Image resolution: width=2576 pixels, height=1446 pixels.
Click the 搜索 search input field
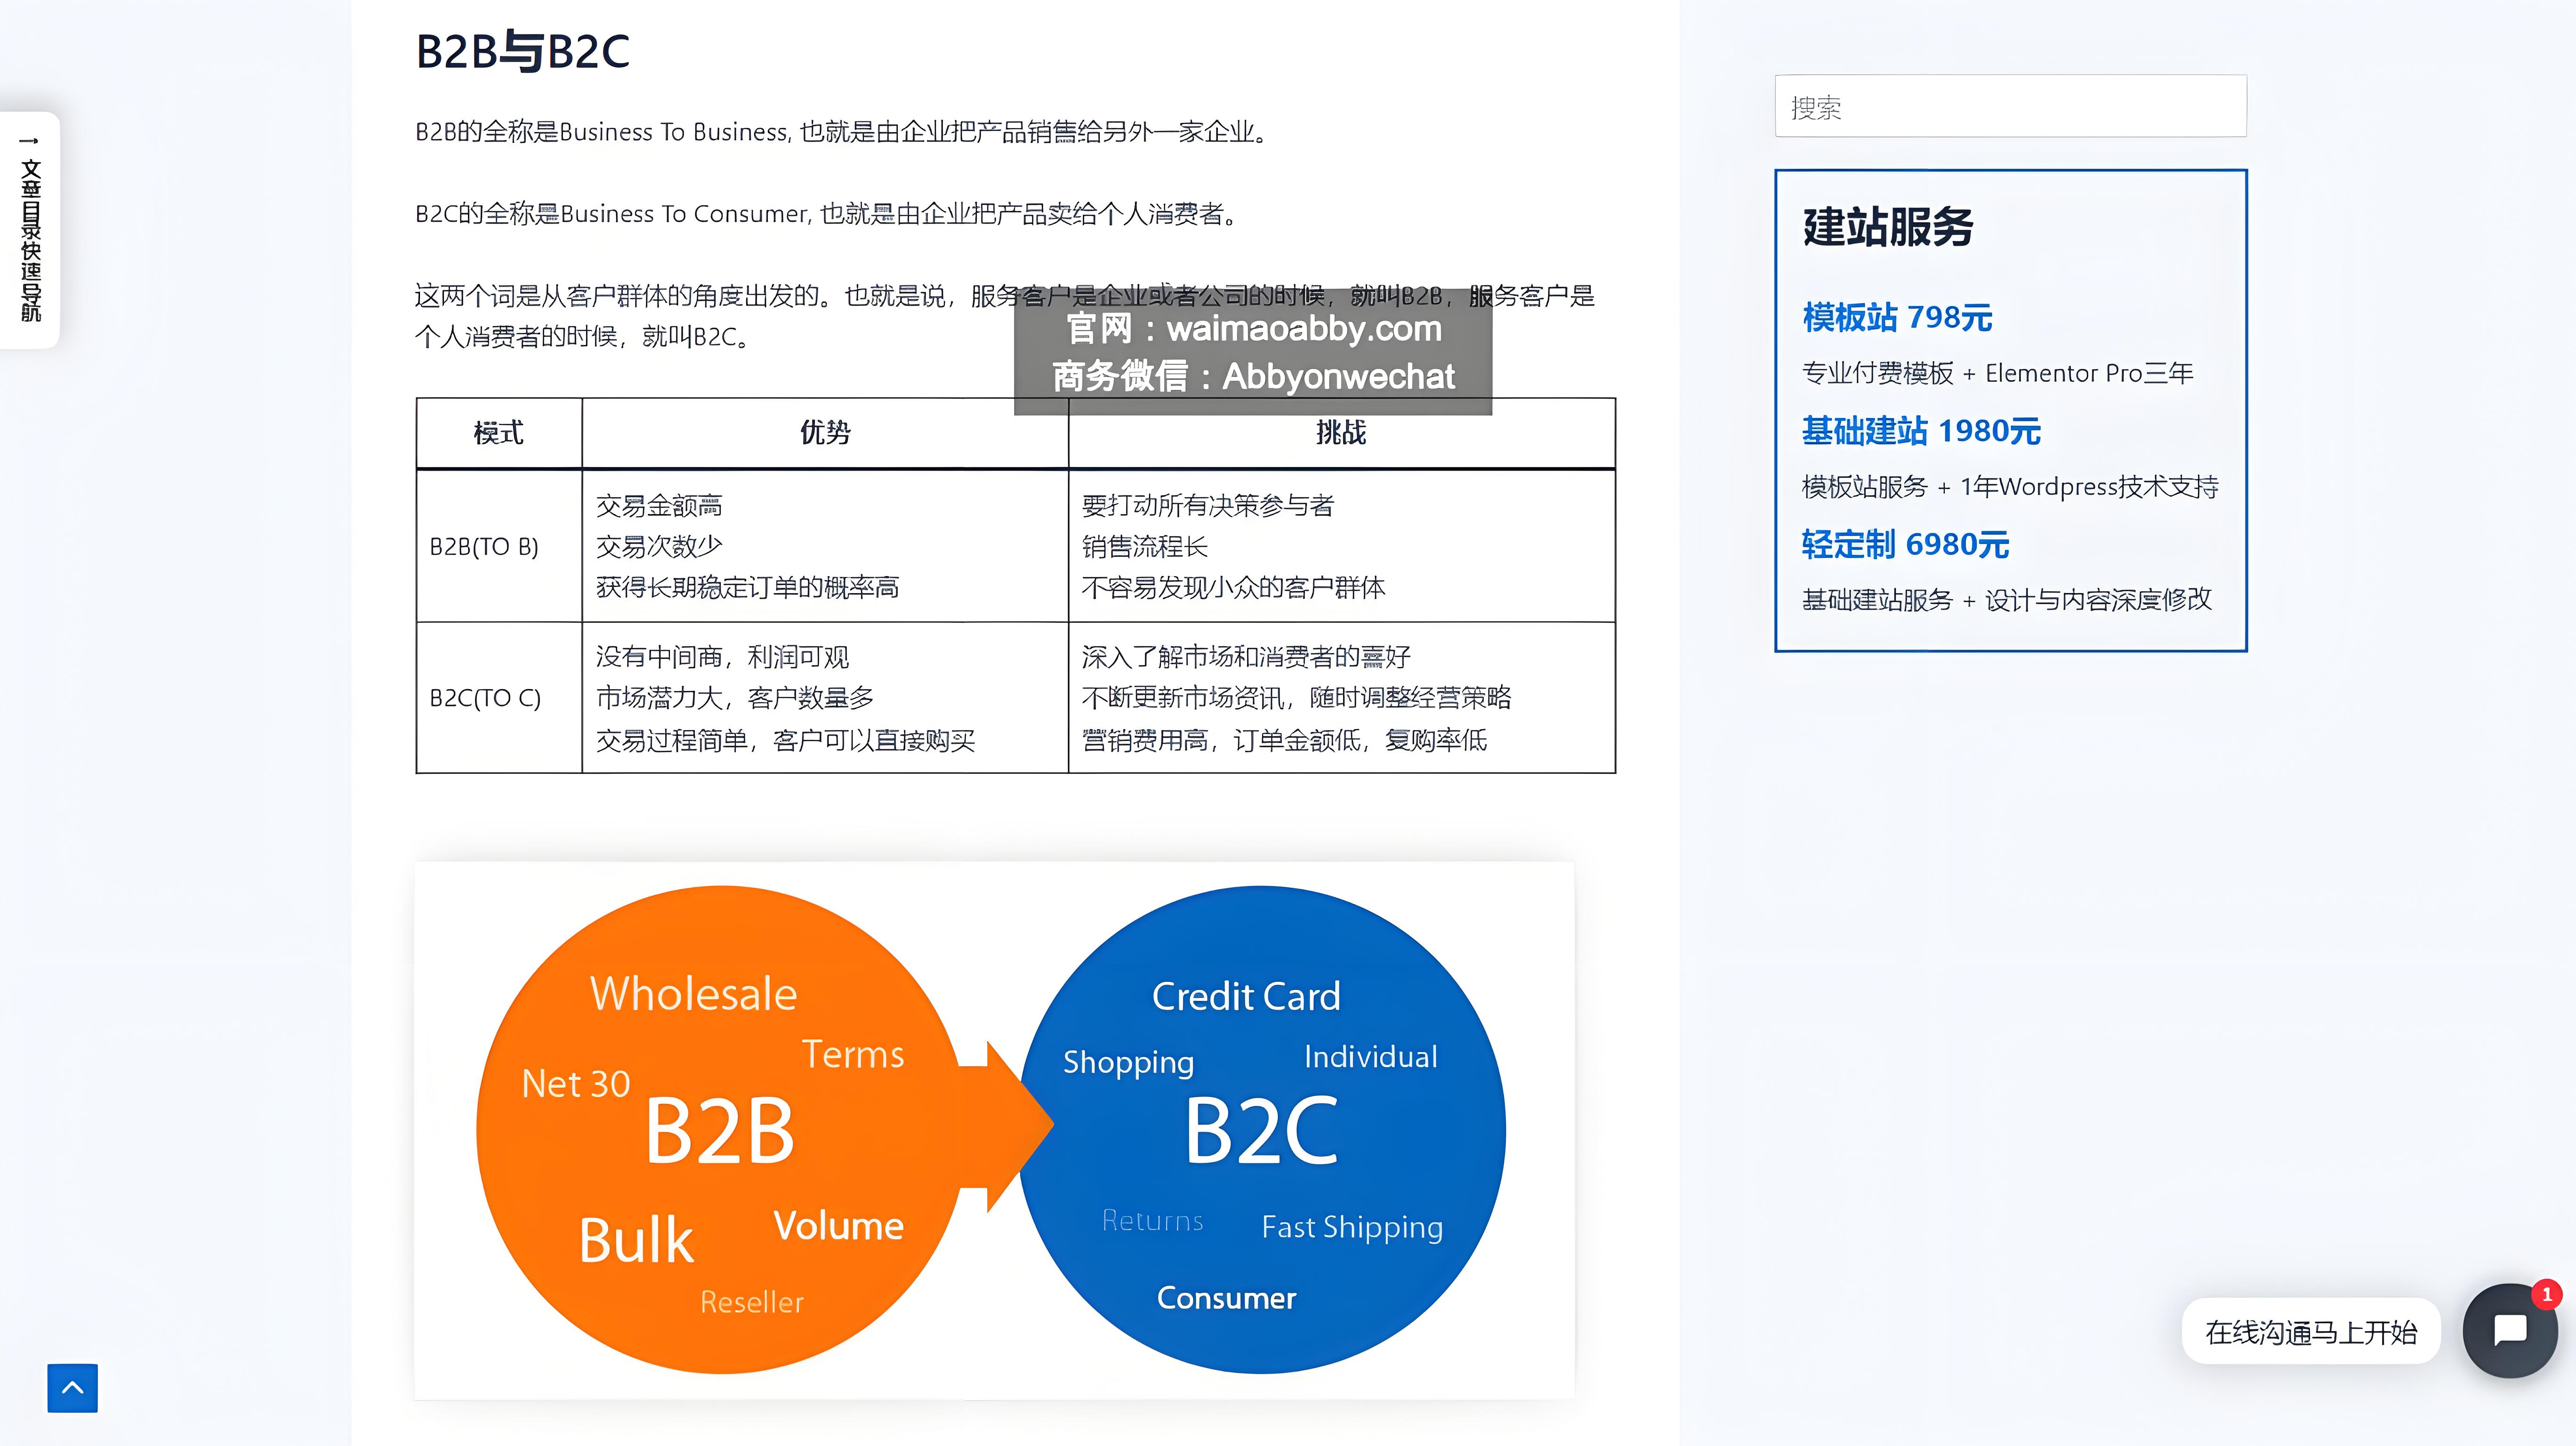[2010, 106]
